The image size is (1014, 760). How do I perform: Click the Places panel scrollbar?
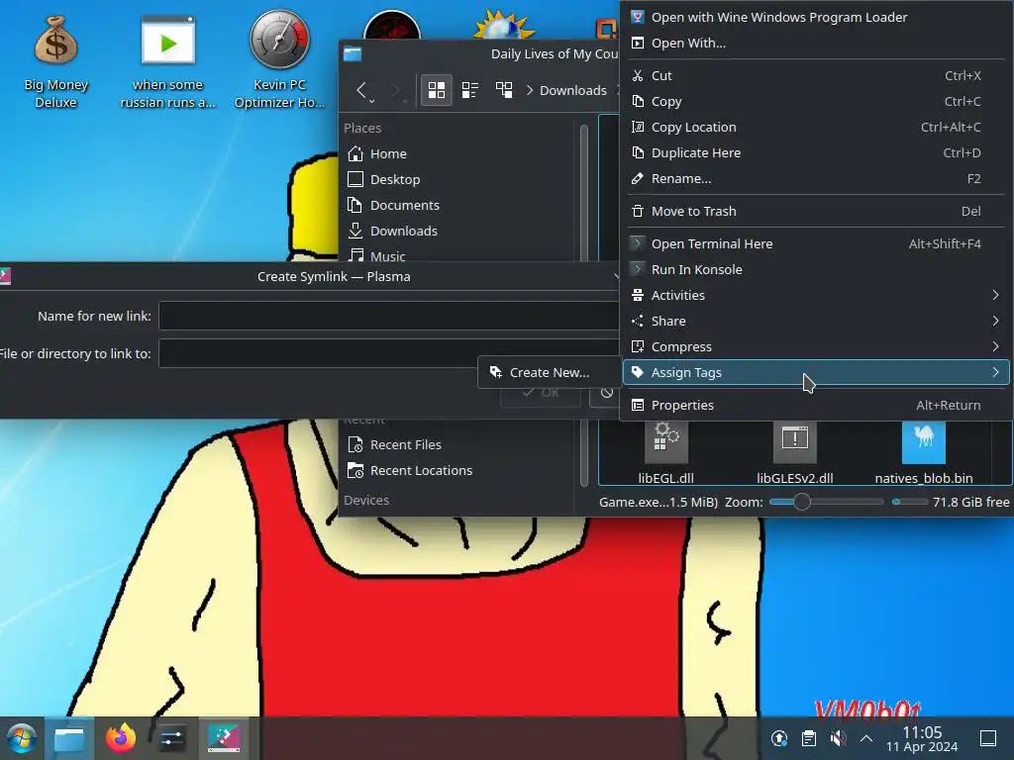click(584, 304)
